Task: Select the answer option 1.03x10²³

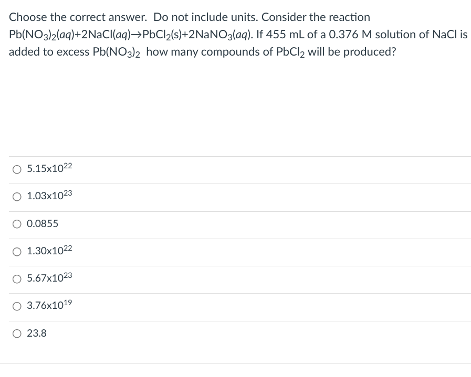Action: [x=17, y=197]
